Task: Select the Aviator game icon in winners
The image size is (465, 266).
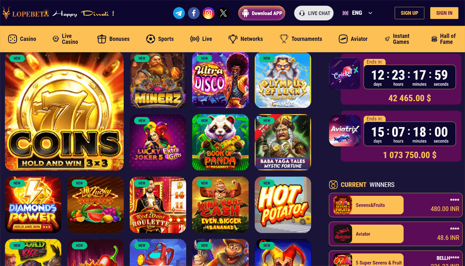Action: [x=343, y=234]
